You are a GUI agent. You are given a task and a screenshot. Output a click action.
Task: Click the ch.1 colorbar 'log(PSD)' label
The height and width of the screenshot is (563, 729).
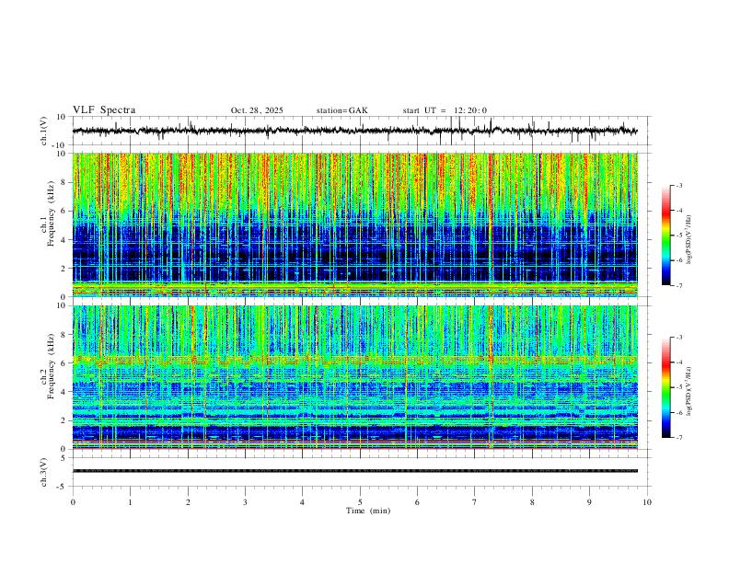[688, 239]
